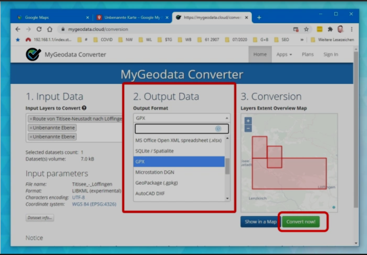Show hidden bookmarks with chevron
Viewport: 367px width, 255px height.
point(302,40)
